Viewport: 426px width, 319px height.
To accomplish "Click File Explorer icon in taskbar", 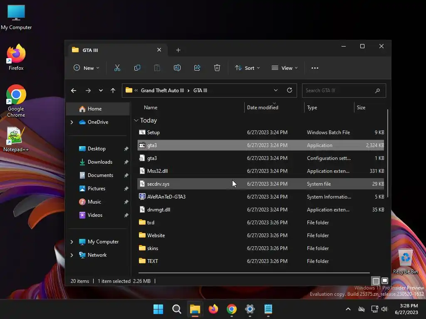I will pyautogui.click(x=195, y=309).
